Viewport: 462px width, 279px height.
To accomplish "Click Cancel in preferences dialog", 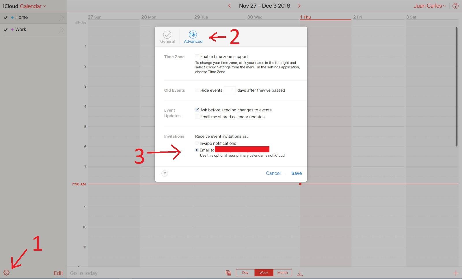I will (273, 173).
